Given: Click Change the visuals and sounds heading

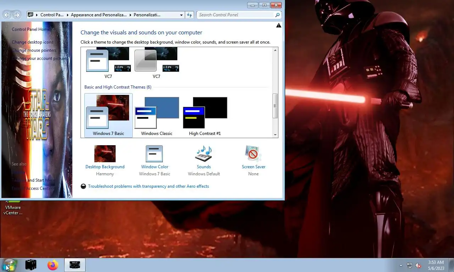Looking at the screenshot, I should click(141, 33).
